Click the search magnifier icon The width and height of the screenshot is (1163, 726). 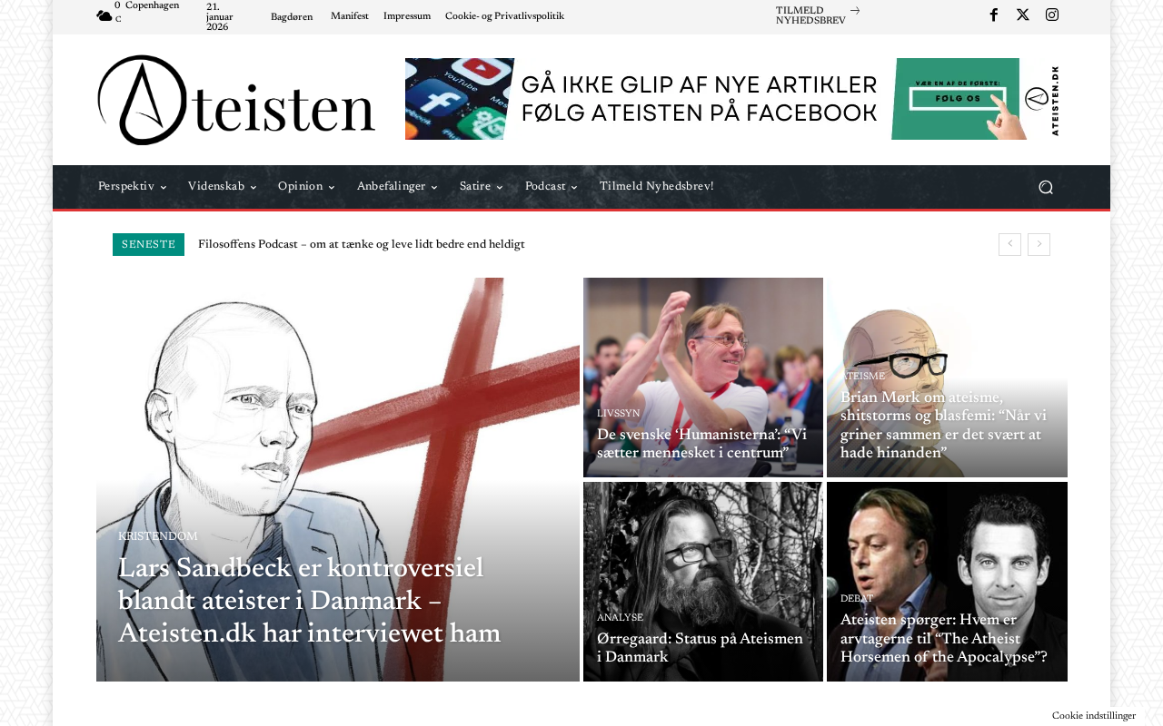click(x=1046, y=187)
